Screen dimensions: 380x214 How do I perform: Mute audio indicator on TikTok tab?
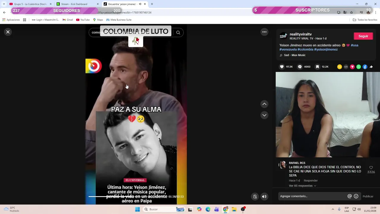point(140,4)
